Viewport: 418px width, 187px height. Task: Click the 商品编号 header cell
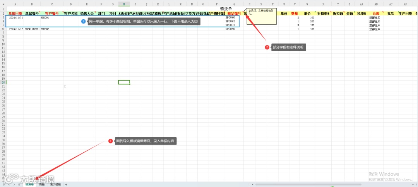click(234, 13)
